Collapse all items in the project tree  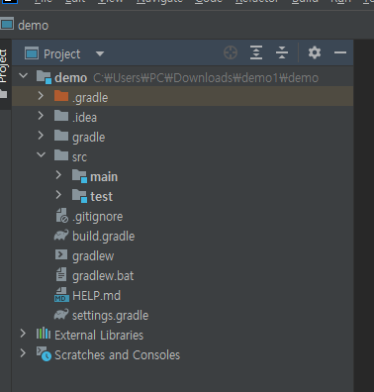(282, 52)
